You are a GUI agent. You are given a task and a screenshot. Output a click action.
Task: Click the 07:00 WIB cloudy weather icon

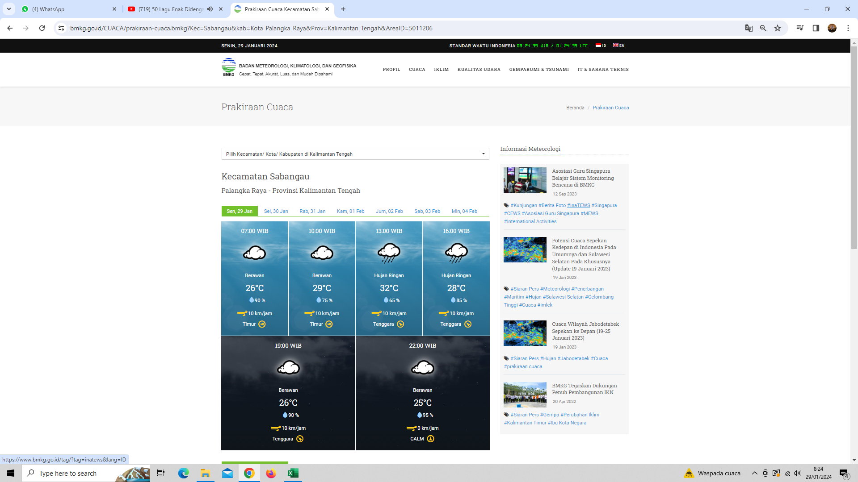[x=255, y=253]
